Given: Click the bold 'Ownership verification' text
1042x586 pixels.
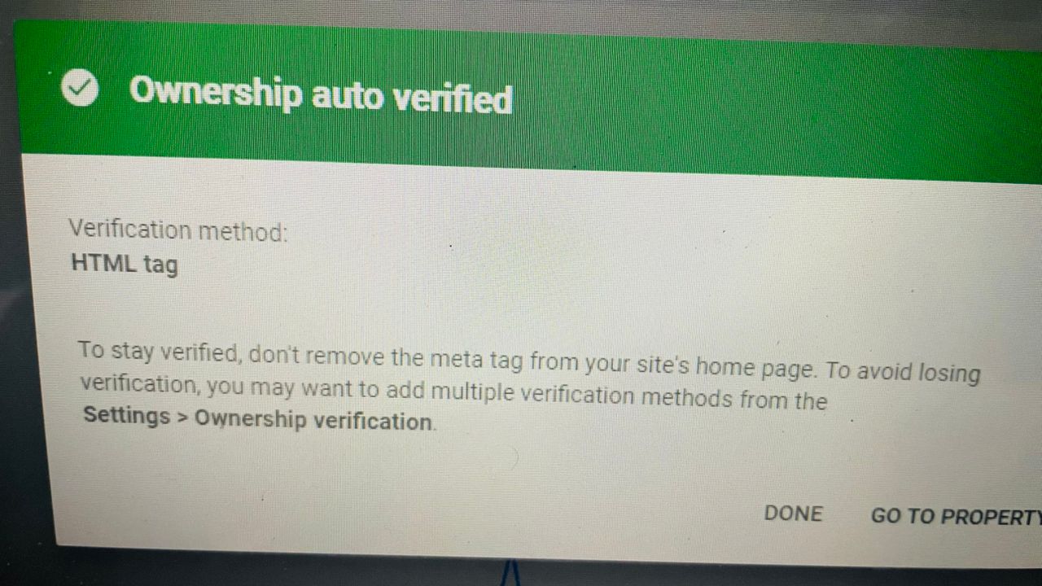Looking at the screenshot, I should [313, 420].
